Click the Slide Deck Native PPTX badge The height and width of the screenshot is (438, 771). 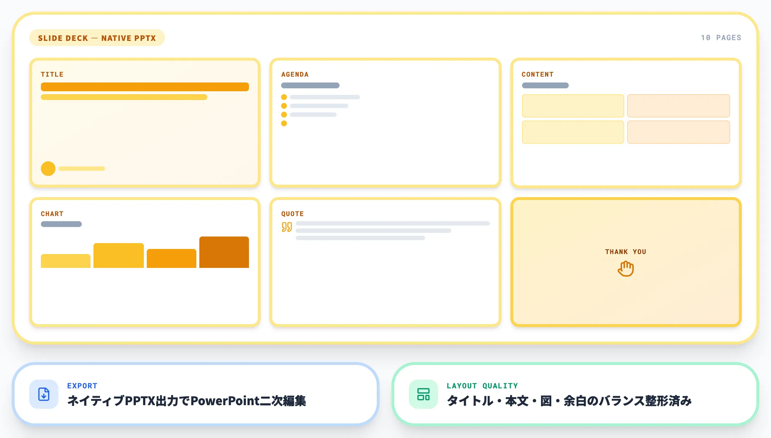coord(97,38)
